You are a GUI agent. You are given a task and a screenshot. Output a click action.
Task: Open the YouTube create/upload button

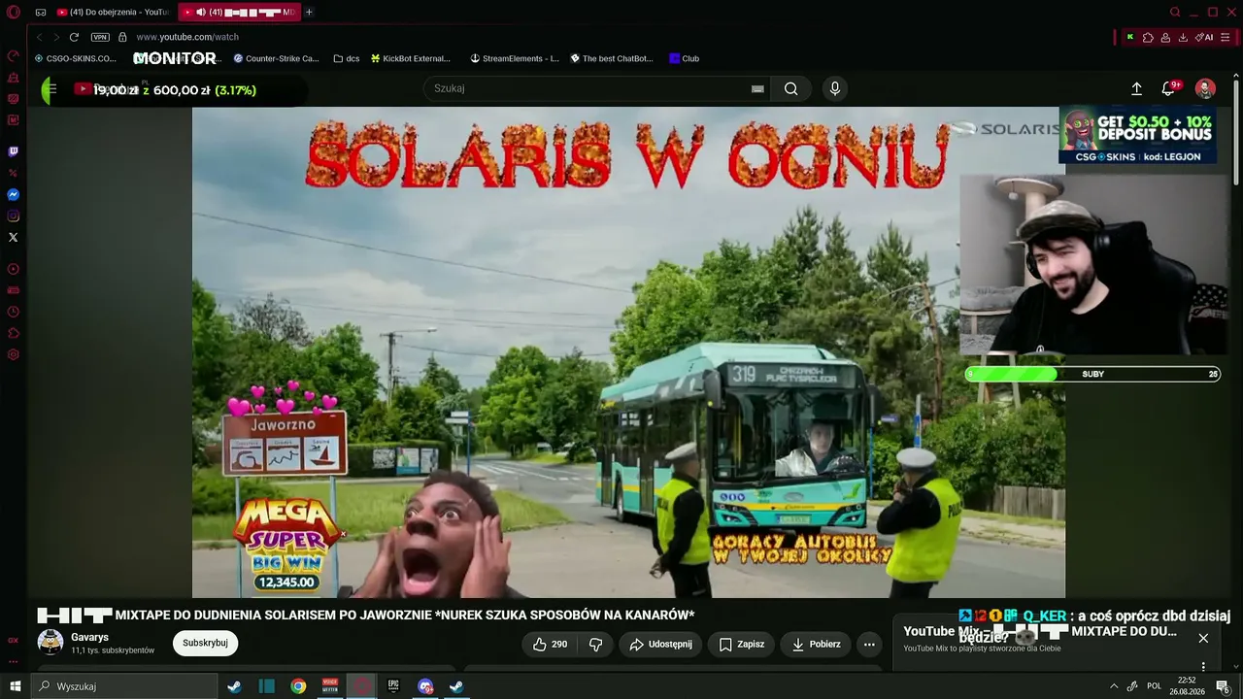pyautogui.click(x=1136, y=88)
